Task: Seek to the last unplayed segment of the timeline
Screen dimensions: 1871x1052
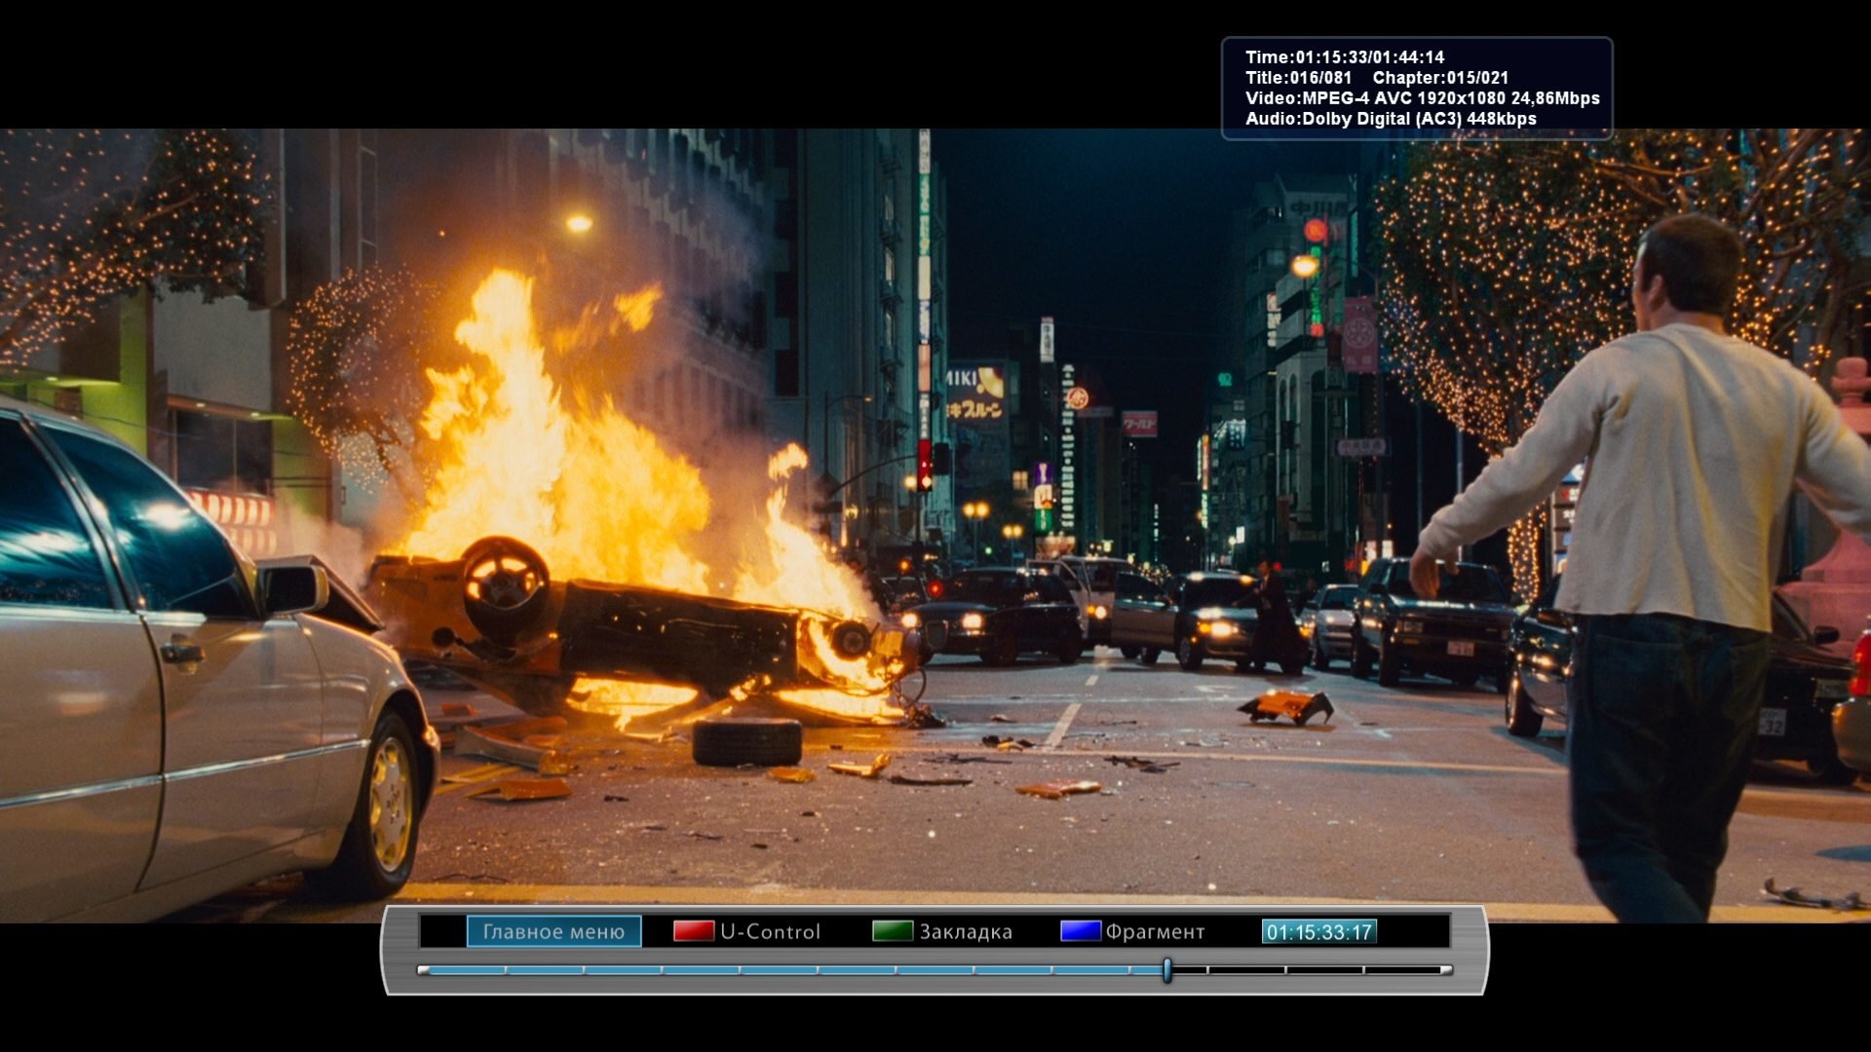Action: (x=1403, y=969)
